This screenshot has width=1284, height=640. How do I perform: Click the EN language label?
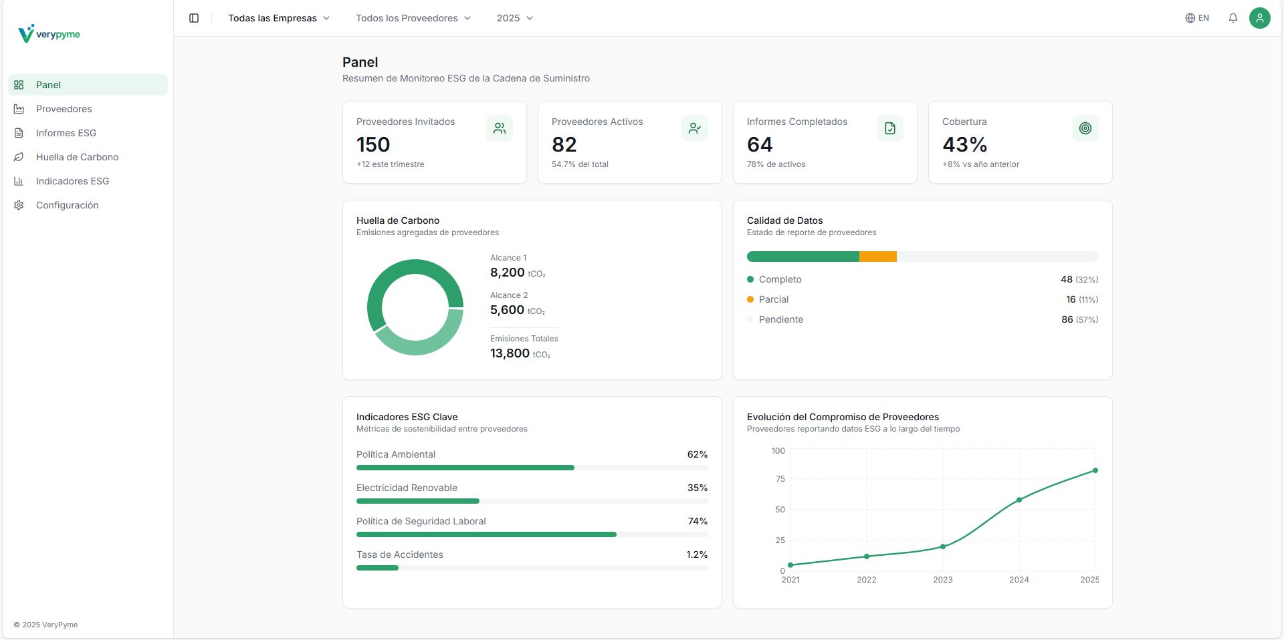coord(1202,18)
